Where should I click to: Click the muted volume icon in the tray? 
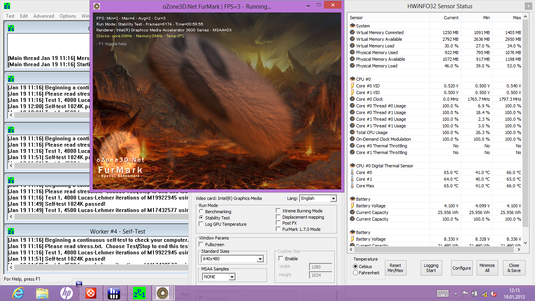point(494,294)
